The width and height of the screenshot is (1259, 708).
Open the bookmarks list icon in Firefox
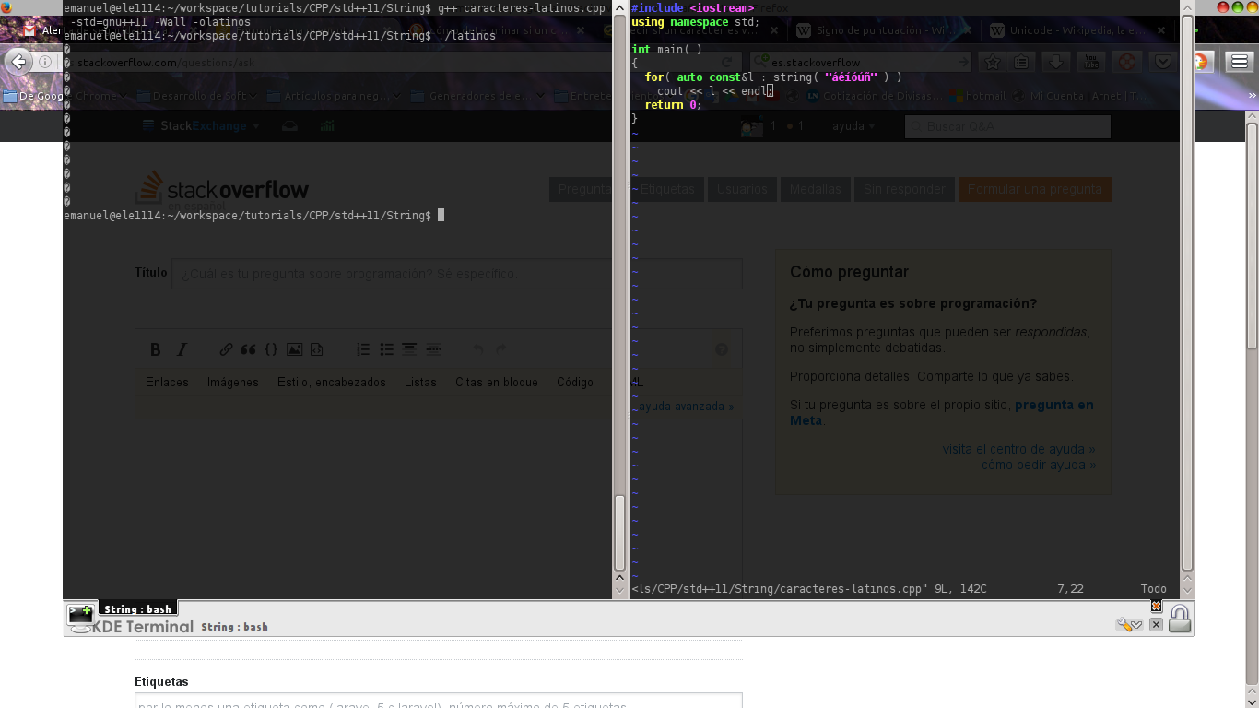tap(1021, 63)
